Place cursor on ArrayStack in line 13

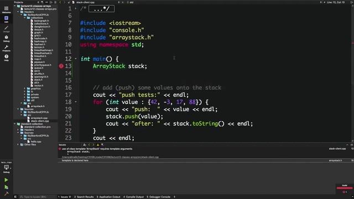tap(109, 66)
